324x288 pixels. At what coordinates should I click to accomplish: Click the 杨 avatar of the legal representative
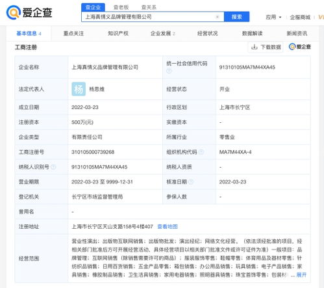coord(79,89)
